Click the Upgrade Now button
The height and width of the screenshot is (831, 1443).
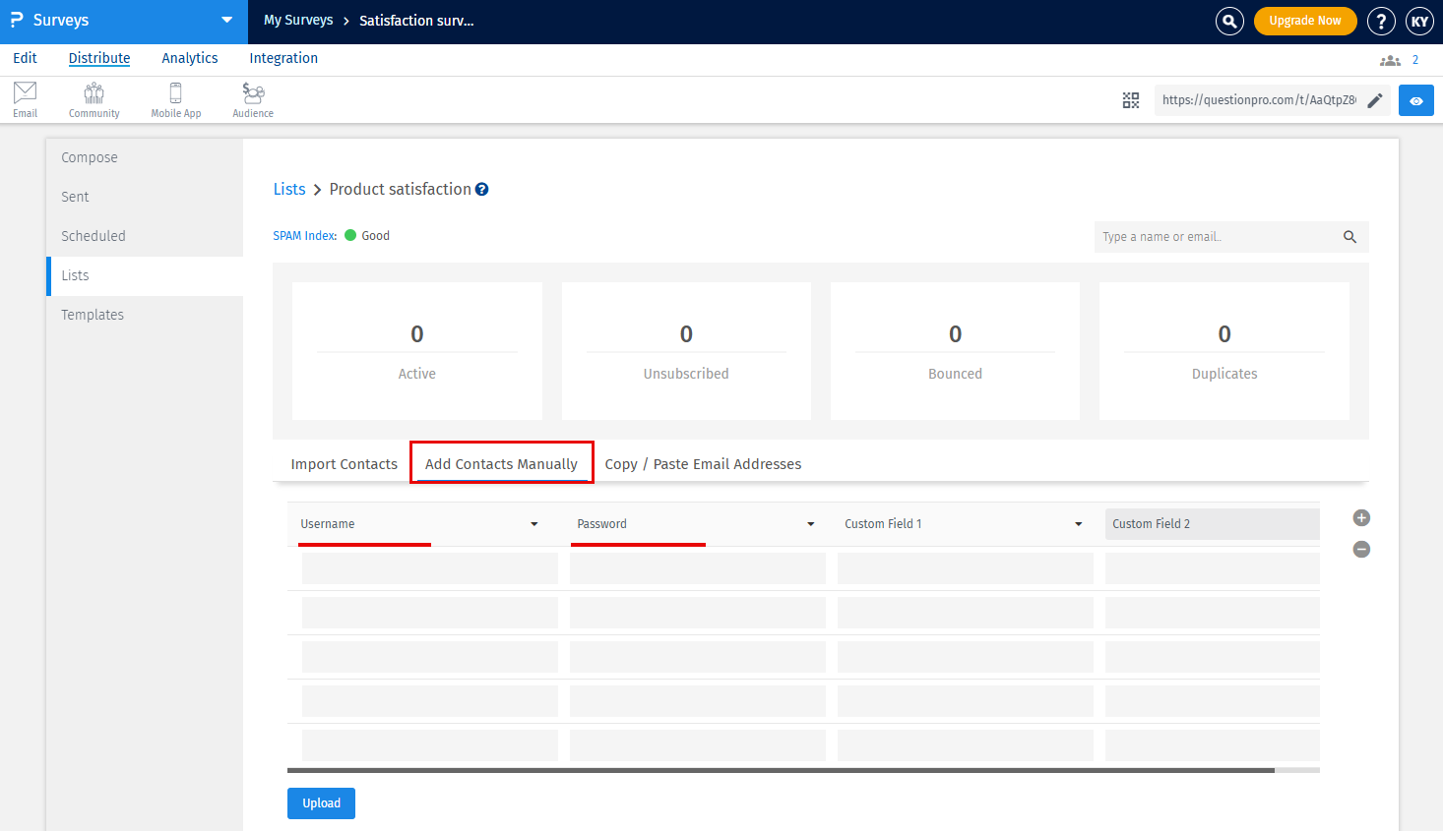(x=1304, y=21)
